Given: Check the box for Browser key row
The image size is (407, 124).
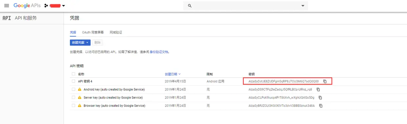Looking at the screenshot, I should pos(74,106).
